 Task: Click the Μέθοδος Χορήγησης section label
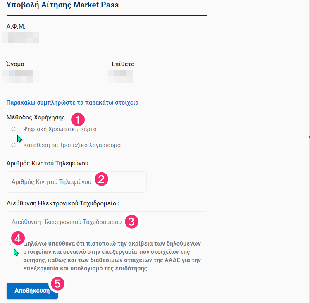[36, 117]
